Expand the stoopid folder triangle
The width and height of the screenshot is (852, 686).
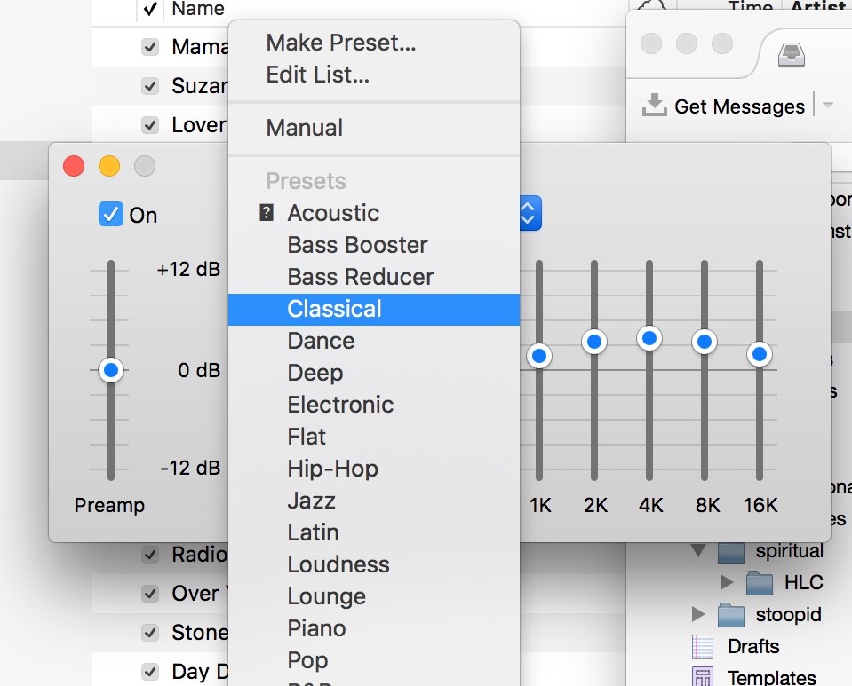click(x=698, y=614)
